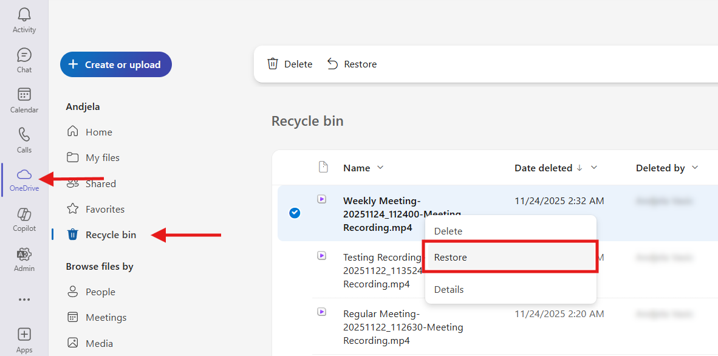Open the Activity bell icon
The height and width of the screenshot is (356, 718).
[24, 16]
